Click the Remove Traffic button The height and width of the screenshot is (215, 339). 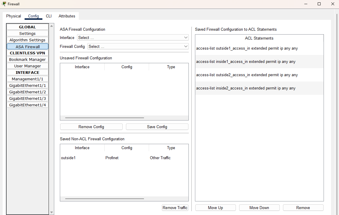(175, 208)
